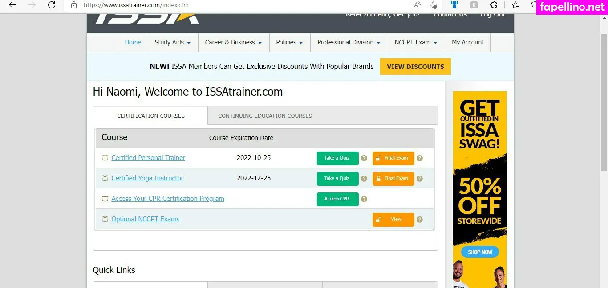Click help icon beside Certified Personal Trainer quiz
The height and width of the screenshot is (288, 608).
click(364, 158)
